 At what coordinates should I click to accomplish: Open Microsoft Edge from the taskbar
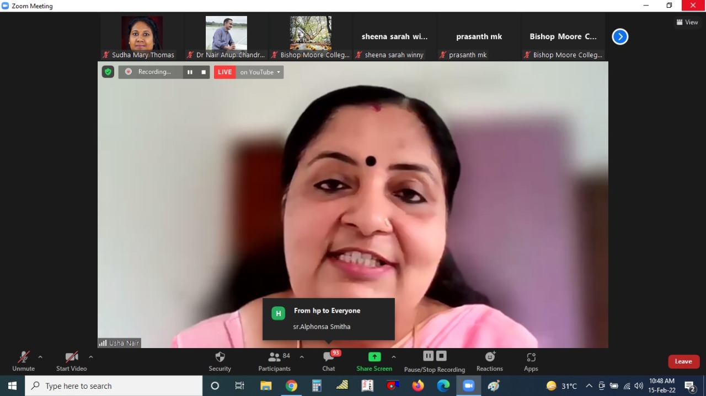[x=443, y=386]
